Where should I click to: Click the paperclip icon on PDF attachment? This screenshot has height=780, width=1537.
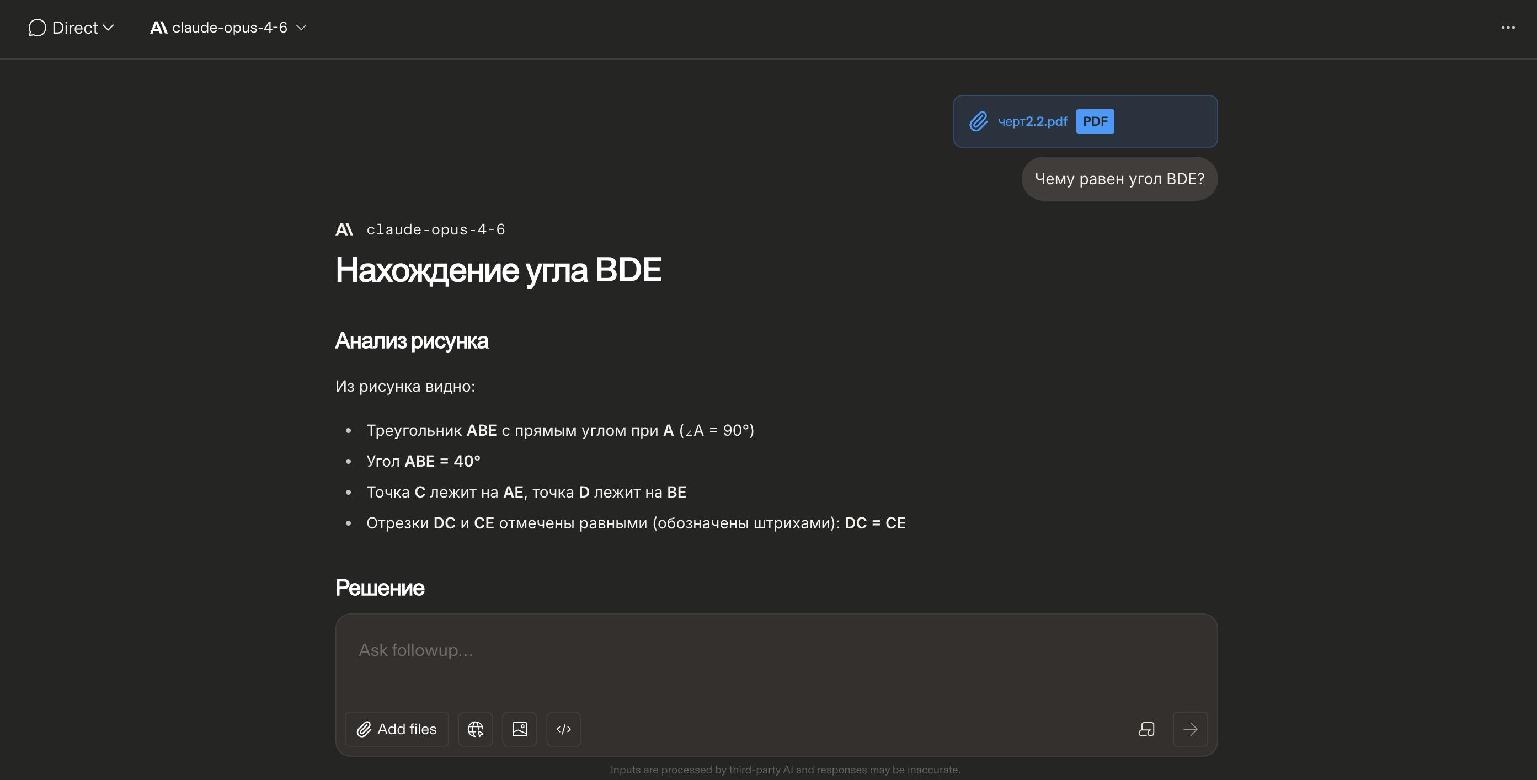click(x=979, y=122)
